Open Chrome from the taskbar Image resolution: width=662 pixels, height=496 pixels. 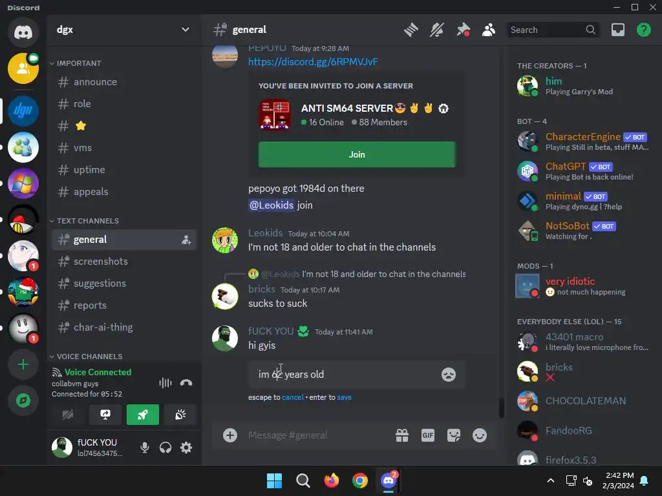click(x=360, y=480)
